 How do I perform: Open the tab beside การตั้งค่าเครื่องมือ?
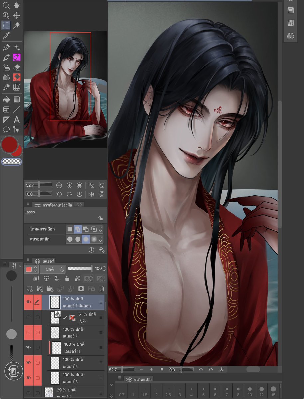[x=79, y=205]
